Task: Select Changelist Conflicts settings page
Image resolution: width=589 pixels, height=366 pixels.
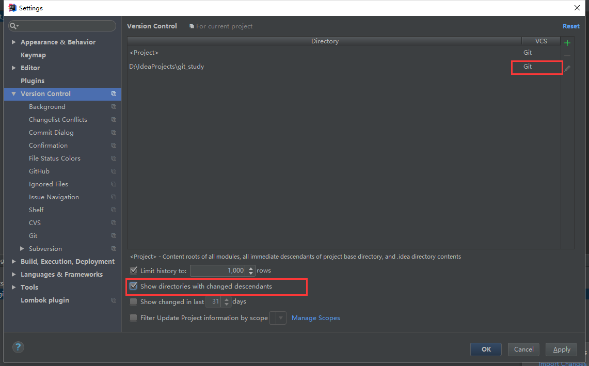Action: click(x=58, y=120)
